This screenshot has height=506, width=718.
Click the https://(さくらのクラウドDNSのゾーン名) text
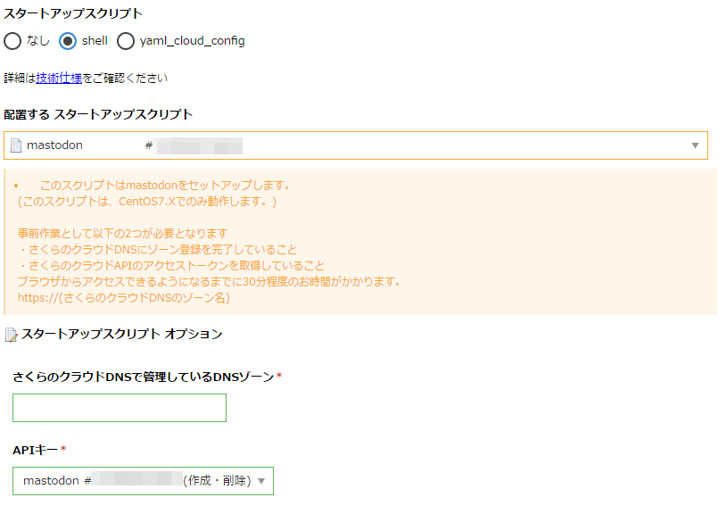tap(124, 298)
